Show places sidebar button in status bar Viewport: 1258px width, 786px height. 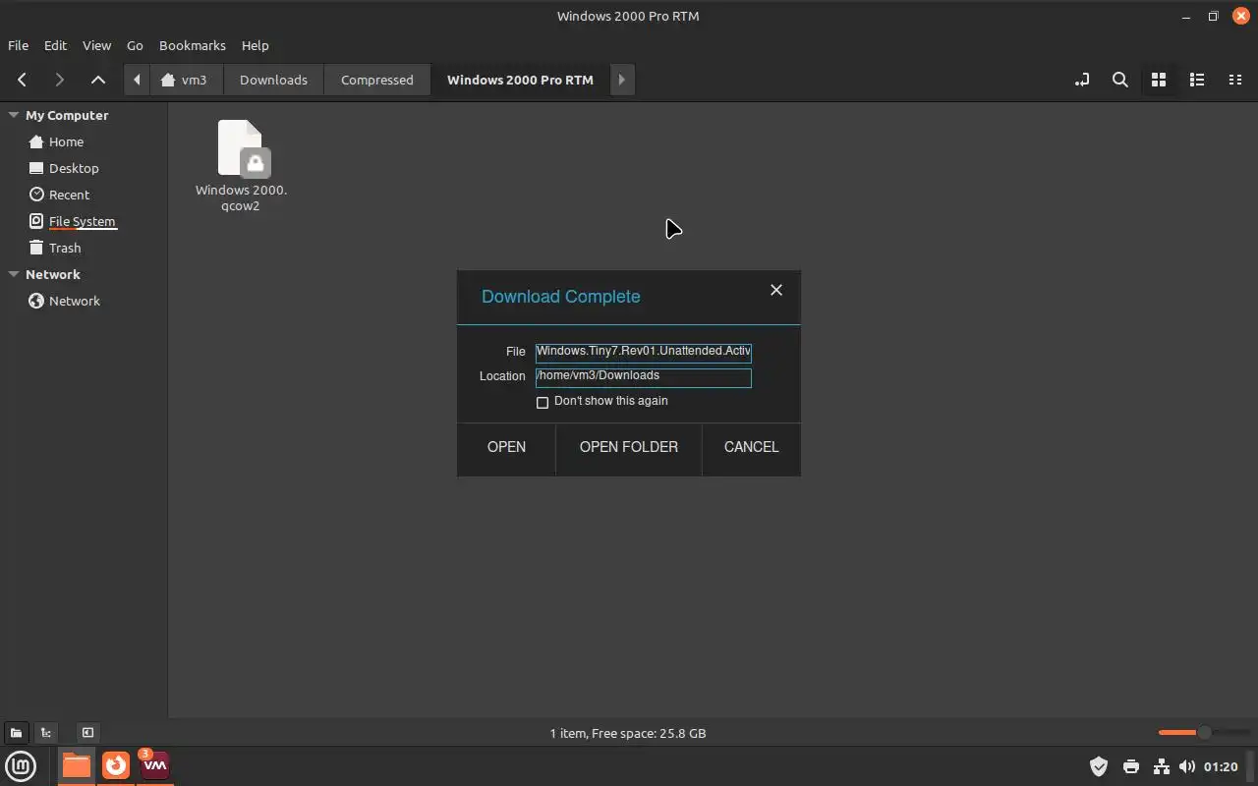click(16, 732)
